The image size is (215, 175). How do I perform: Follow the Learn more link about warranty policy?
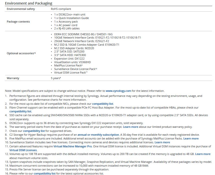click(x=131, y=127)
